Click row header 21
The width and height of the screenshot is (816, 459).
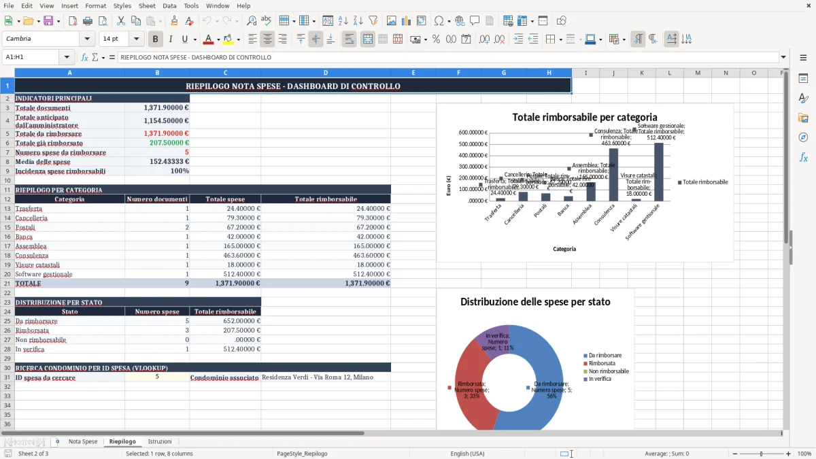click(7, 284)
